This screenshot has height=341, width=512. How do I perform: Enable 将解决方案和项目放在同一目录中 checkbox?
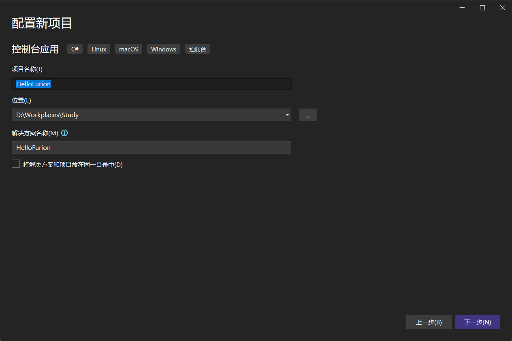click(x=16, y=164)
